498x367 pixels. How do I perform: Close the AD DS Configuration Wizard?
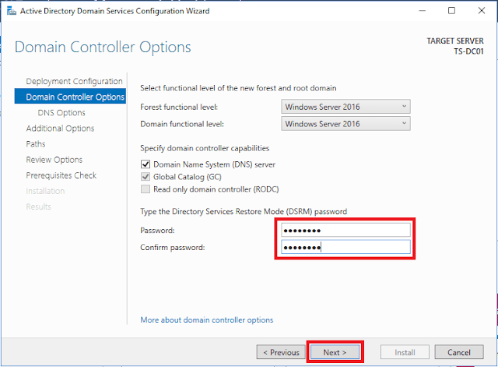481,11
